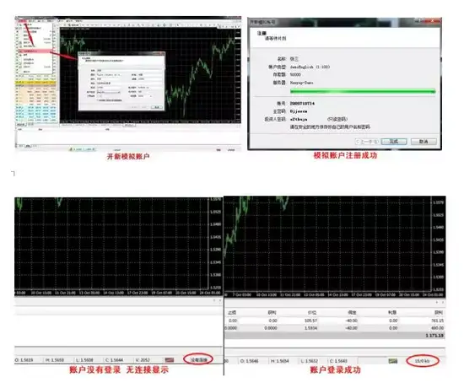This screenshot has width=464, height=388.
Task: Click the green connection bars icon
Action: click(x=392, y=361)
